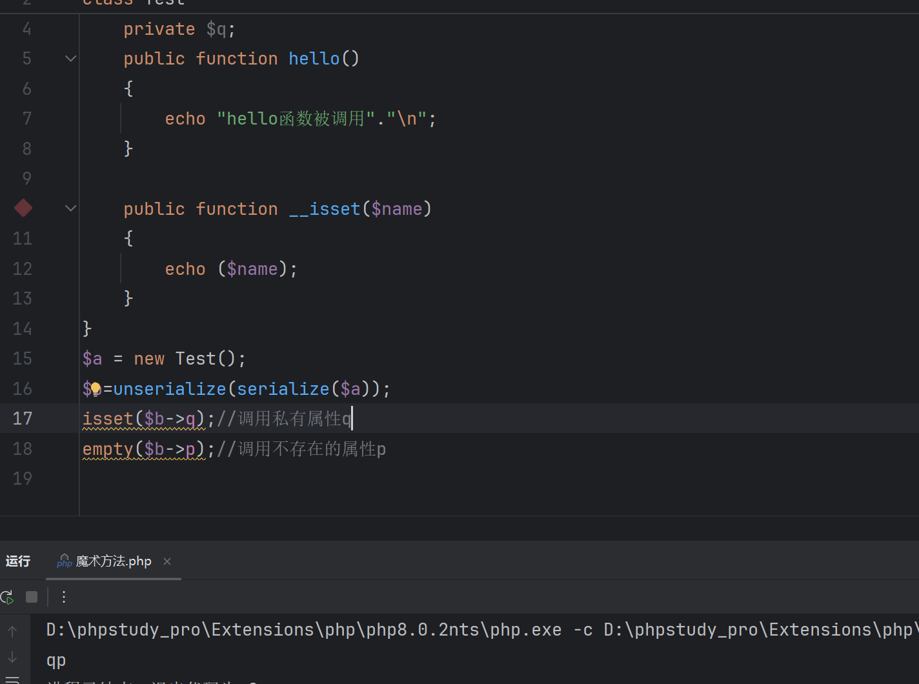
Task: Click the serialize function call
Action: coord(283,388)
